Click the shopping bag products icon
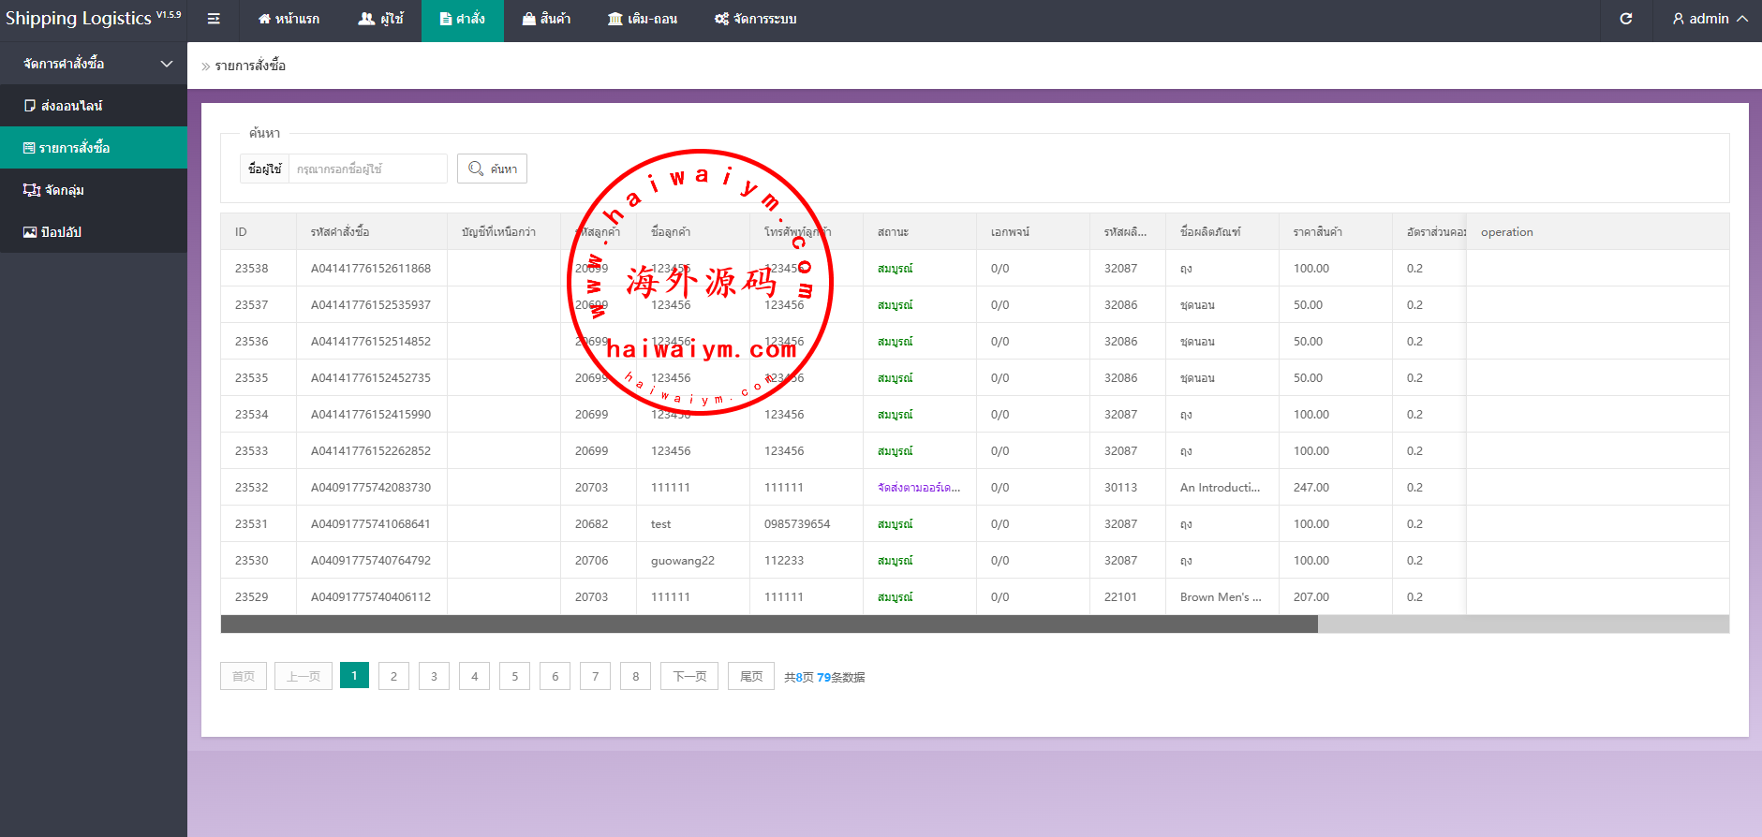1762x837 pixels. point(529,19)
